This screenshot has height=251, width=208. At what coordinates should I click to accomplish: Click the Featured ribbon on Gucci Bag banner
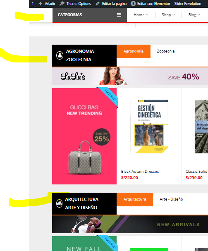click(x=108, y=96)
